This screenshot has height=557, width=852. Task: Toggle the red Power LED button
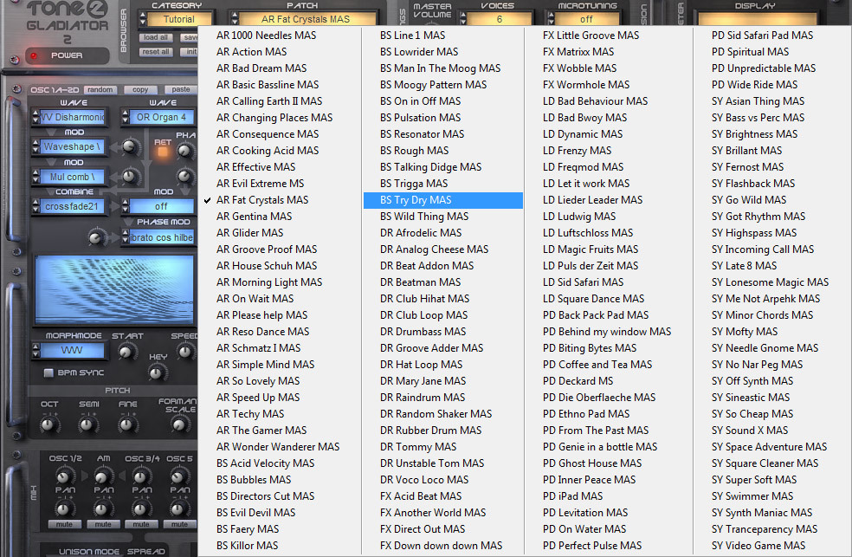tap(35, 56)
